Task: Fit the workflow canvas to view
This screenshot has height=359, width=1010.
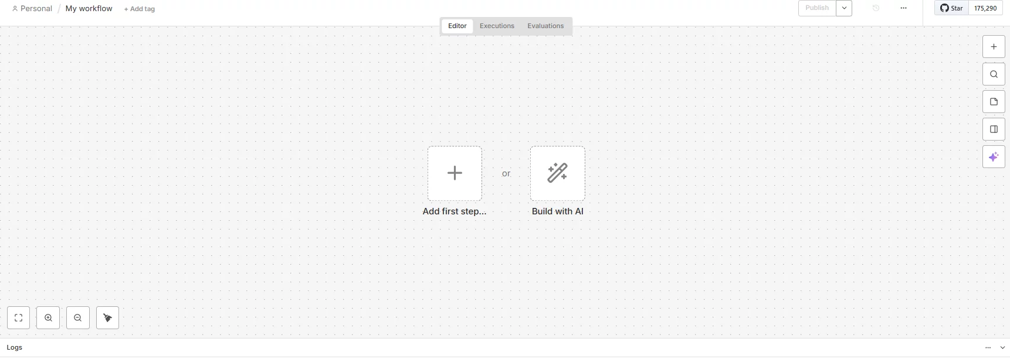Action: (x=18, y=318)
